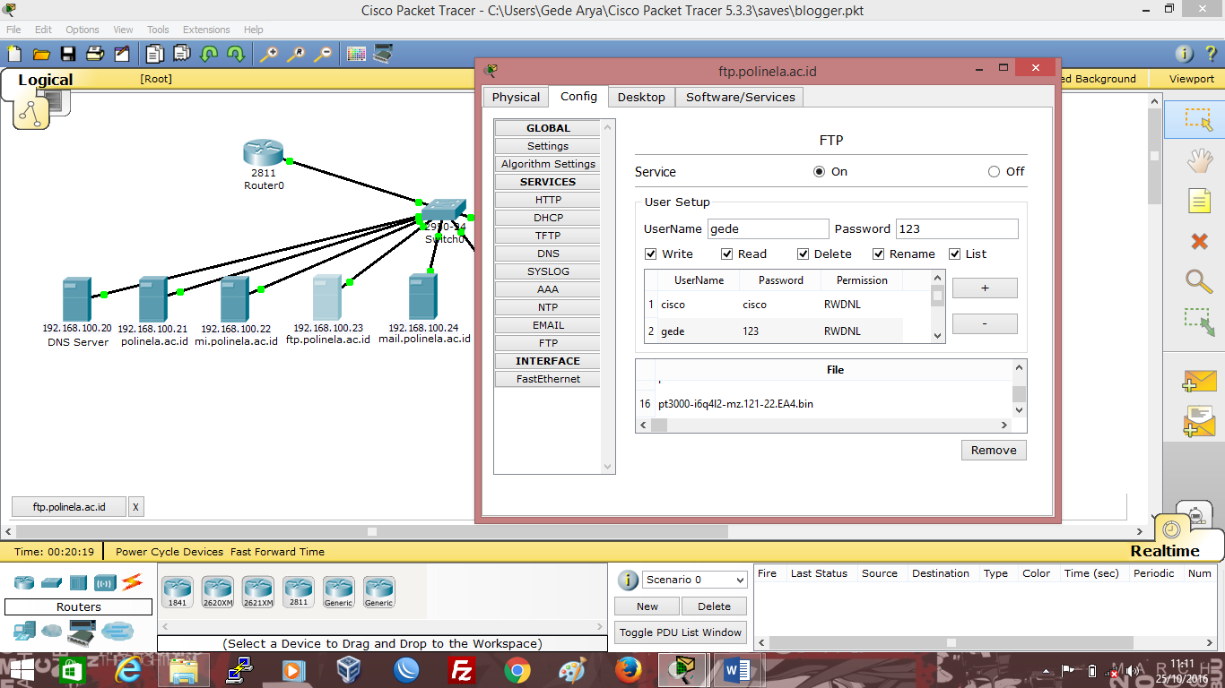Select the Add Simple PDU envelope
The image size is (1225, 688).
tap(1199, 381)
